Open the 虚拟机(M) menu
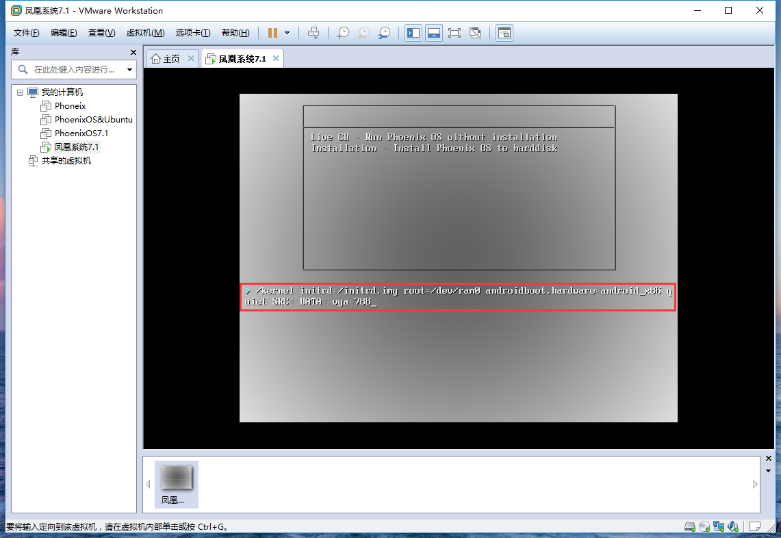 point(145,33)
